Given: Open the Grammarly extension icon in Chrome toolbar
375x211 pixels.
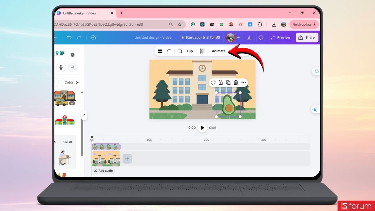Looking at the screenshot, I should coord(193,24).
